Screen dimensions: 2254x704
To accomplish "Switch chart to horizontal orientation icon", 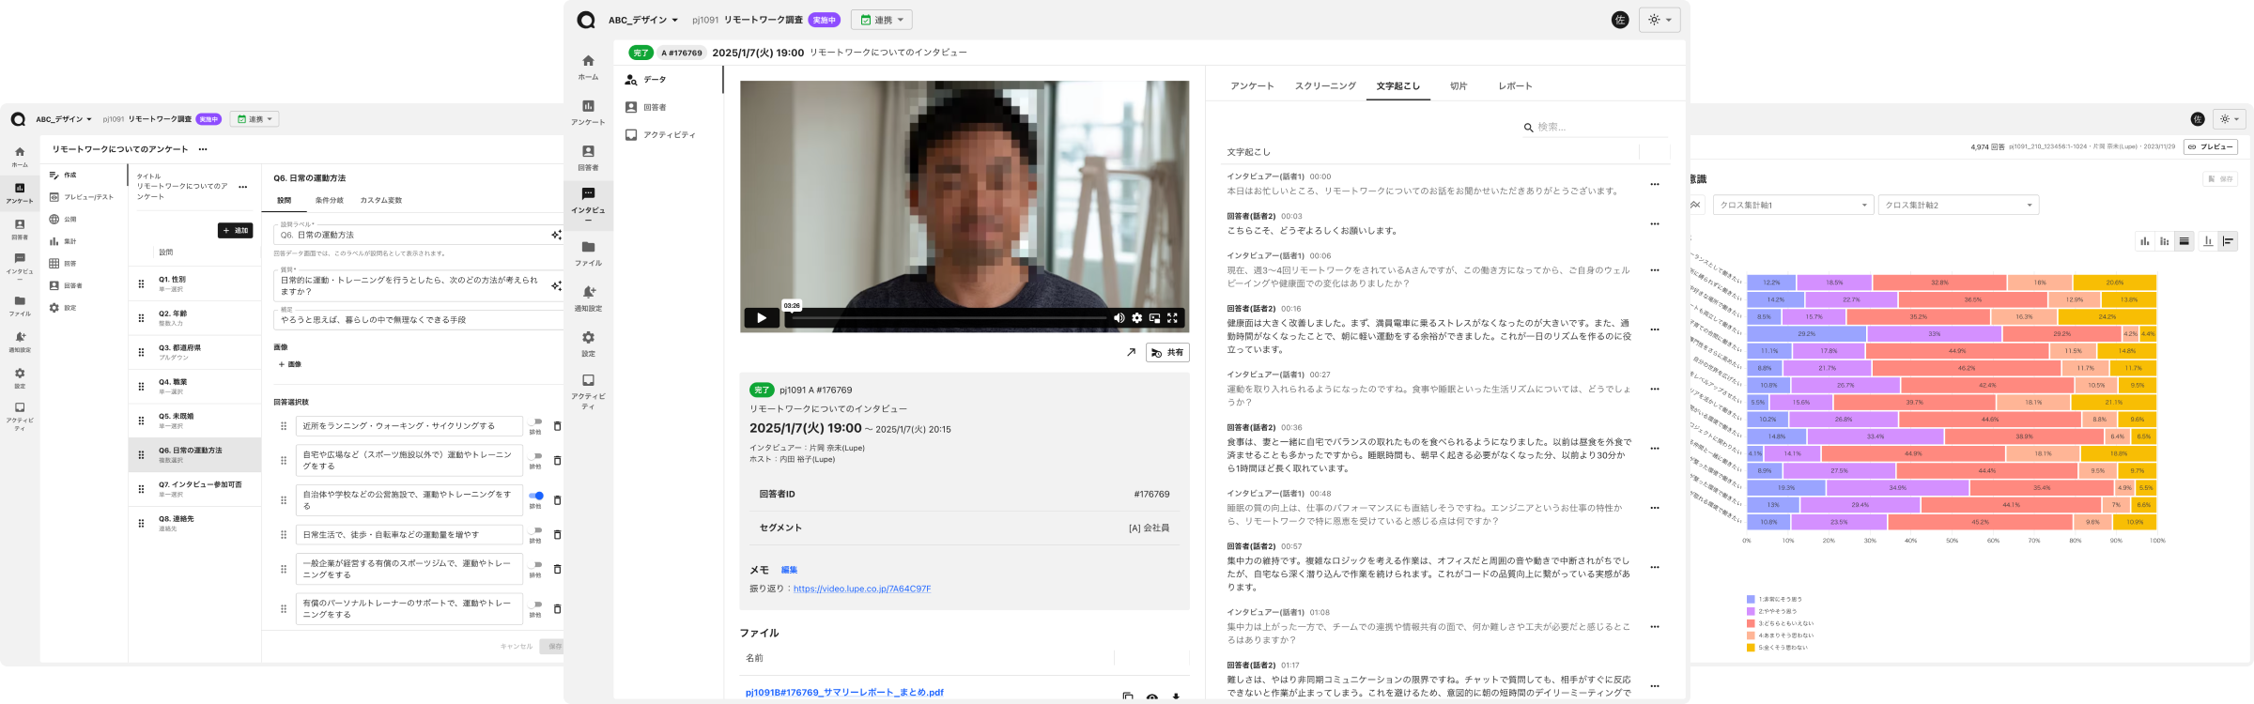I will coord(2228,241).
